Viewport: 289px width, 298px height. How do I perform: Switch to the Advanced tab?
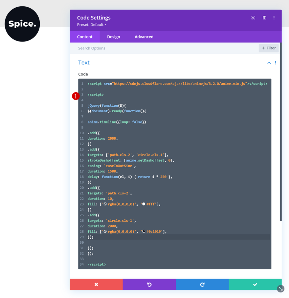point(144,37)
